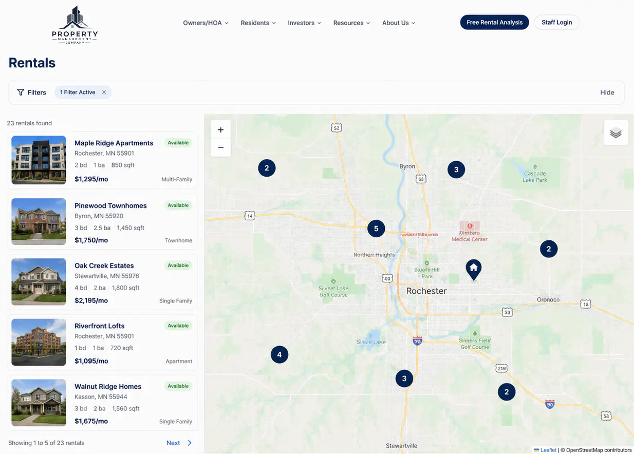Remove the active filter with the X

[104, 92]
